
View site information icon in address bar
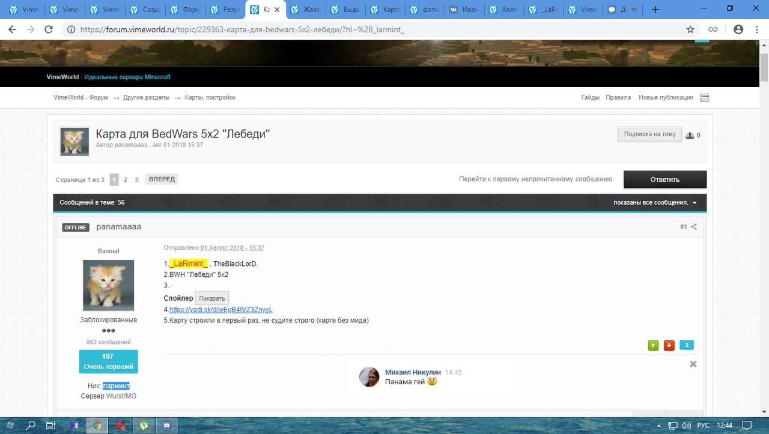coord(71,29)
